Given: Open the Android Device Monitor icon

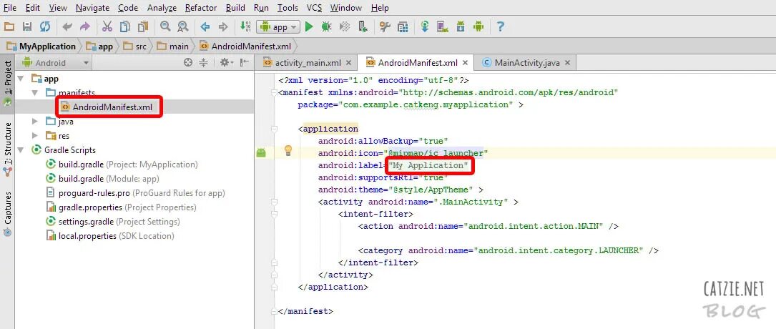Looking at the screenshot, I should tap(478, 26).
